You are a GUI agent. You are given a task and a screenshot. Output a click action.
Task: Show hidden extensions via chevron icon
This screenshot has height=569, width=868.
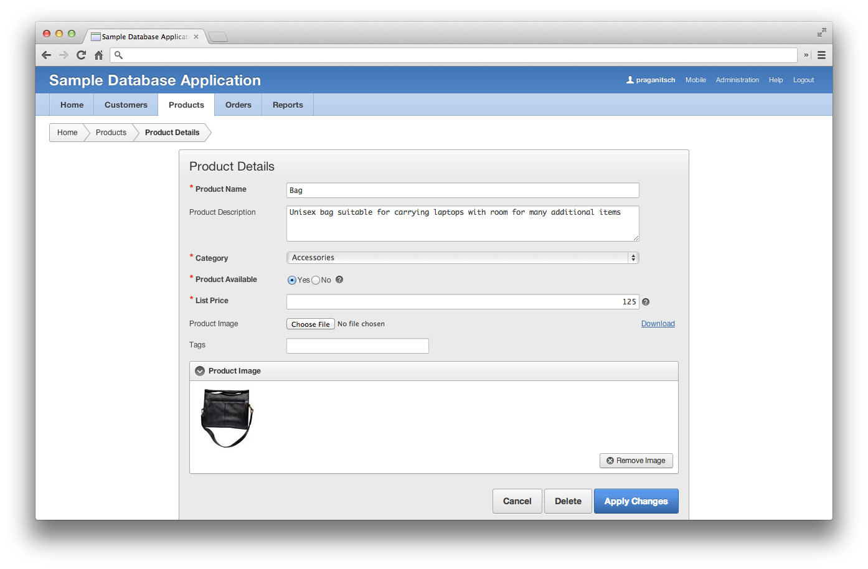pos(806,55)
